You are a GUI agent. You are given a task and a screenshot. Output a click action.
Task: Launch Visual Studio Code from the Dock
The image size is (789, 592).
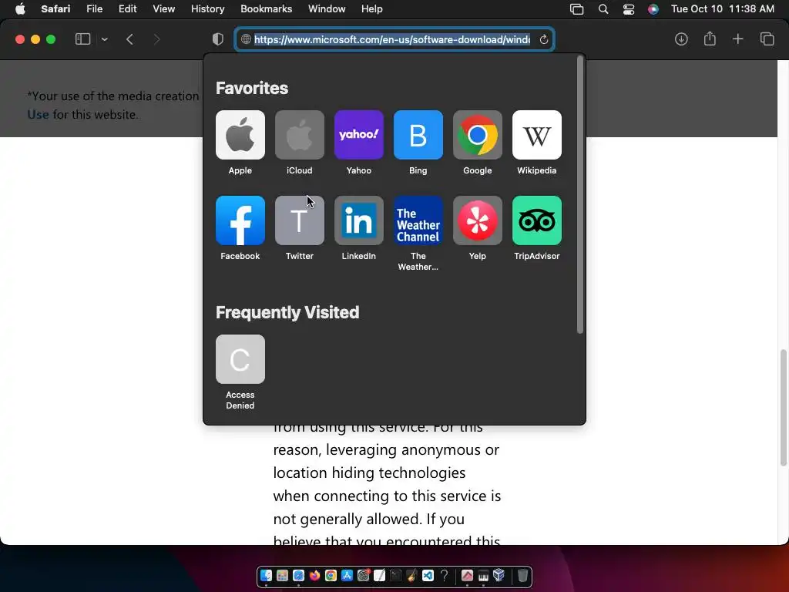pyautogui.click(x=428, y=575)
